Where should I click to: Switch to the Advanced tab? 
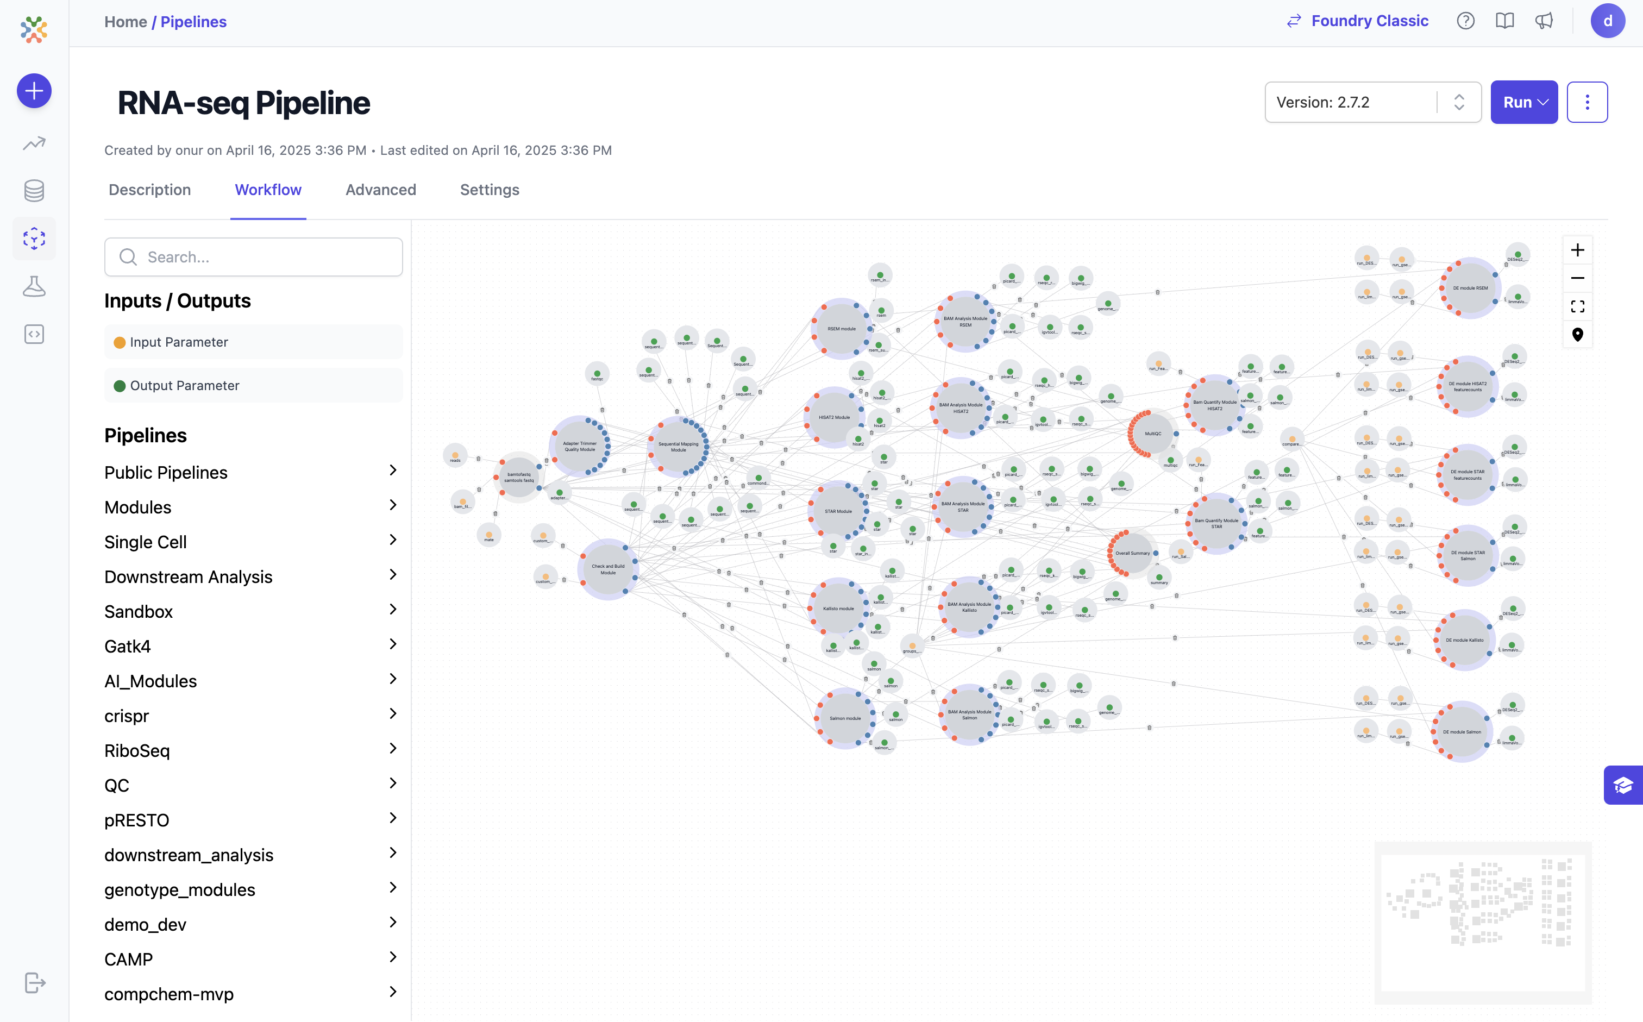click(x=380, y=190)
